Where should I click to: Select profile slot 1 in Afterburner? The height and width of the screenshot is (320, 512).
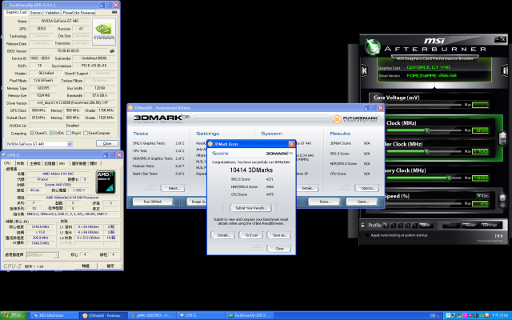tap(386, 226)
